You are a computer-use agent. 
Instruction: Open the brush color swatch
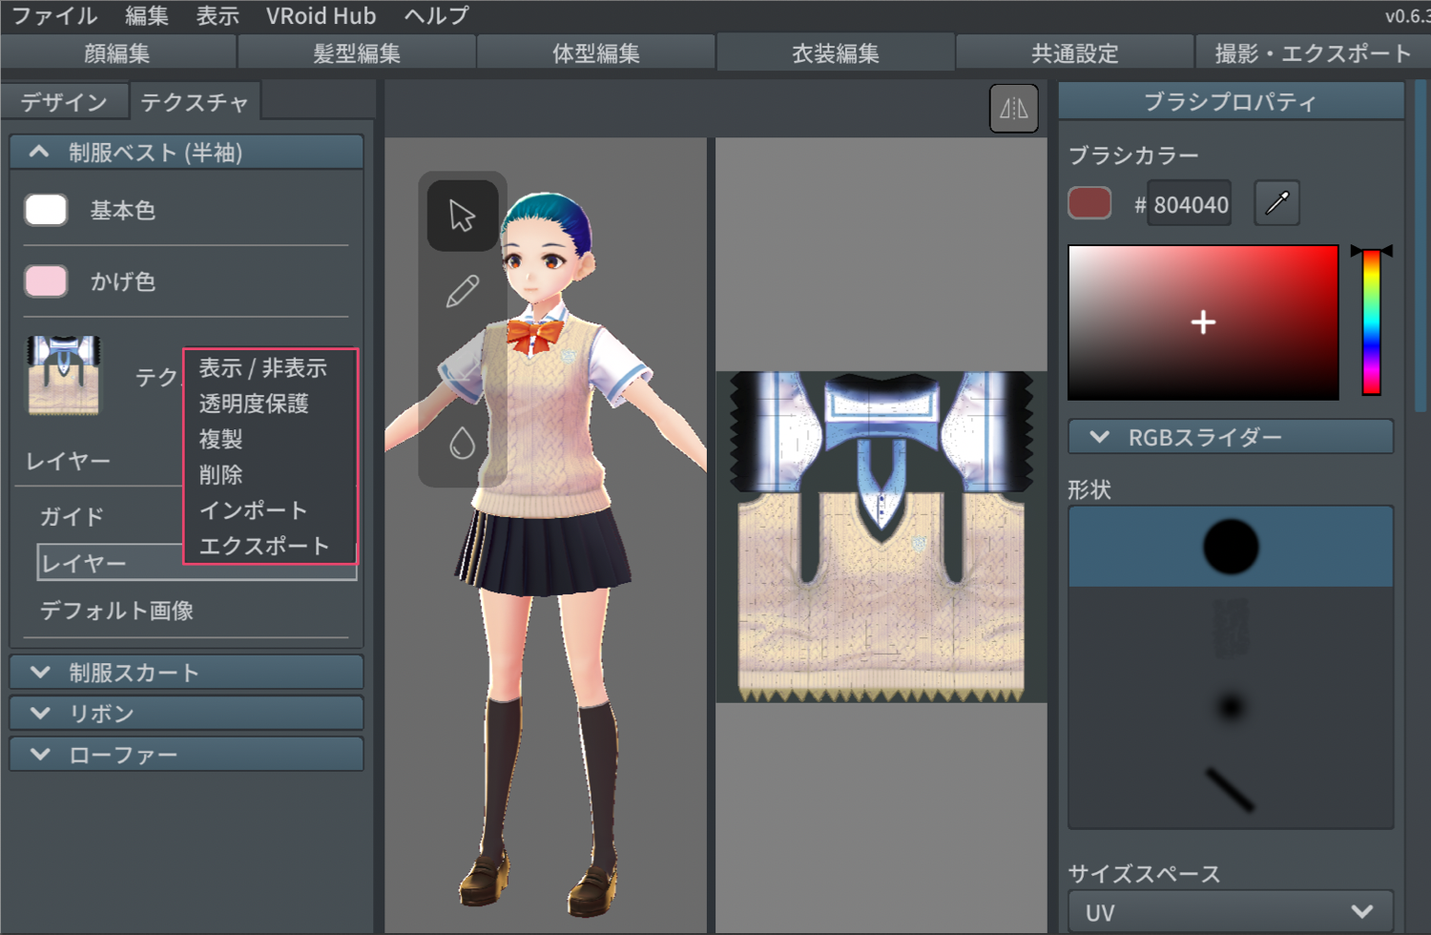(x=1089, y=203)
